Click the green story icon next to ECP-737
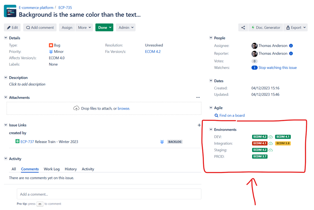 pos(17,141)
